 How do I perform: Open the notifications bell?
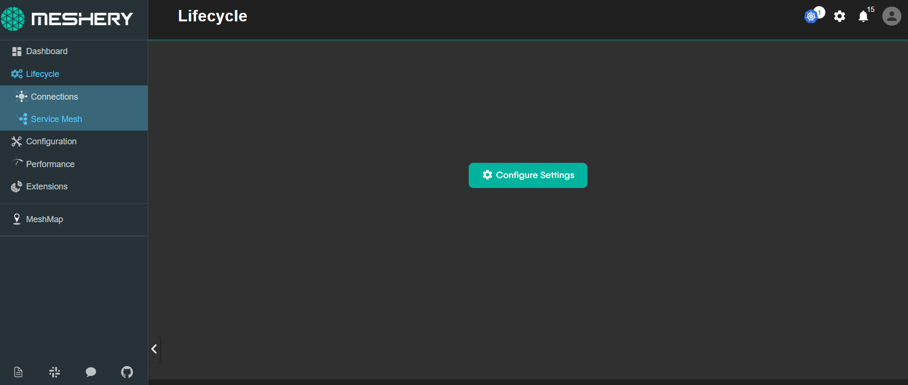pyautogui.click(x=863, y=17)
